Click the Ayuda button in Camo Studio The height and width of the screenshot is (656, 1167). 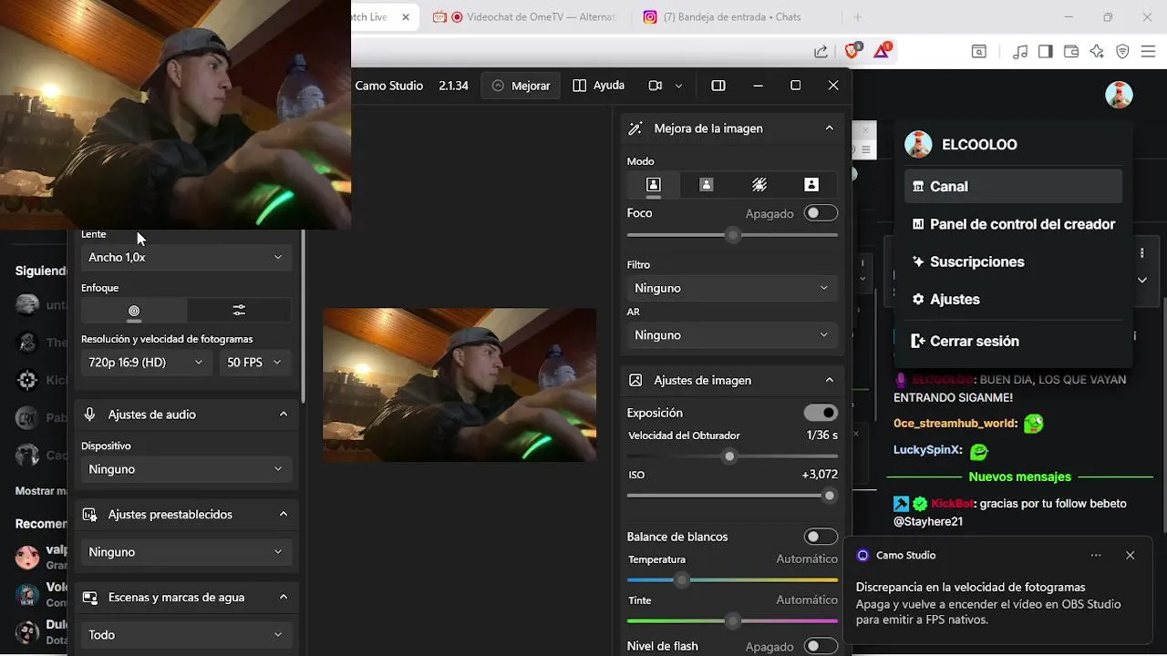pyautogui.click(x=599, y=86)
